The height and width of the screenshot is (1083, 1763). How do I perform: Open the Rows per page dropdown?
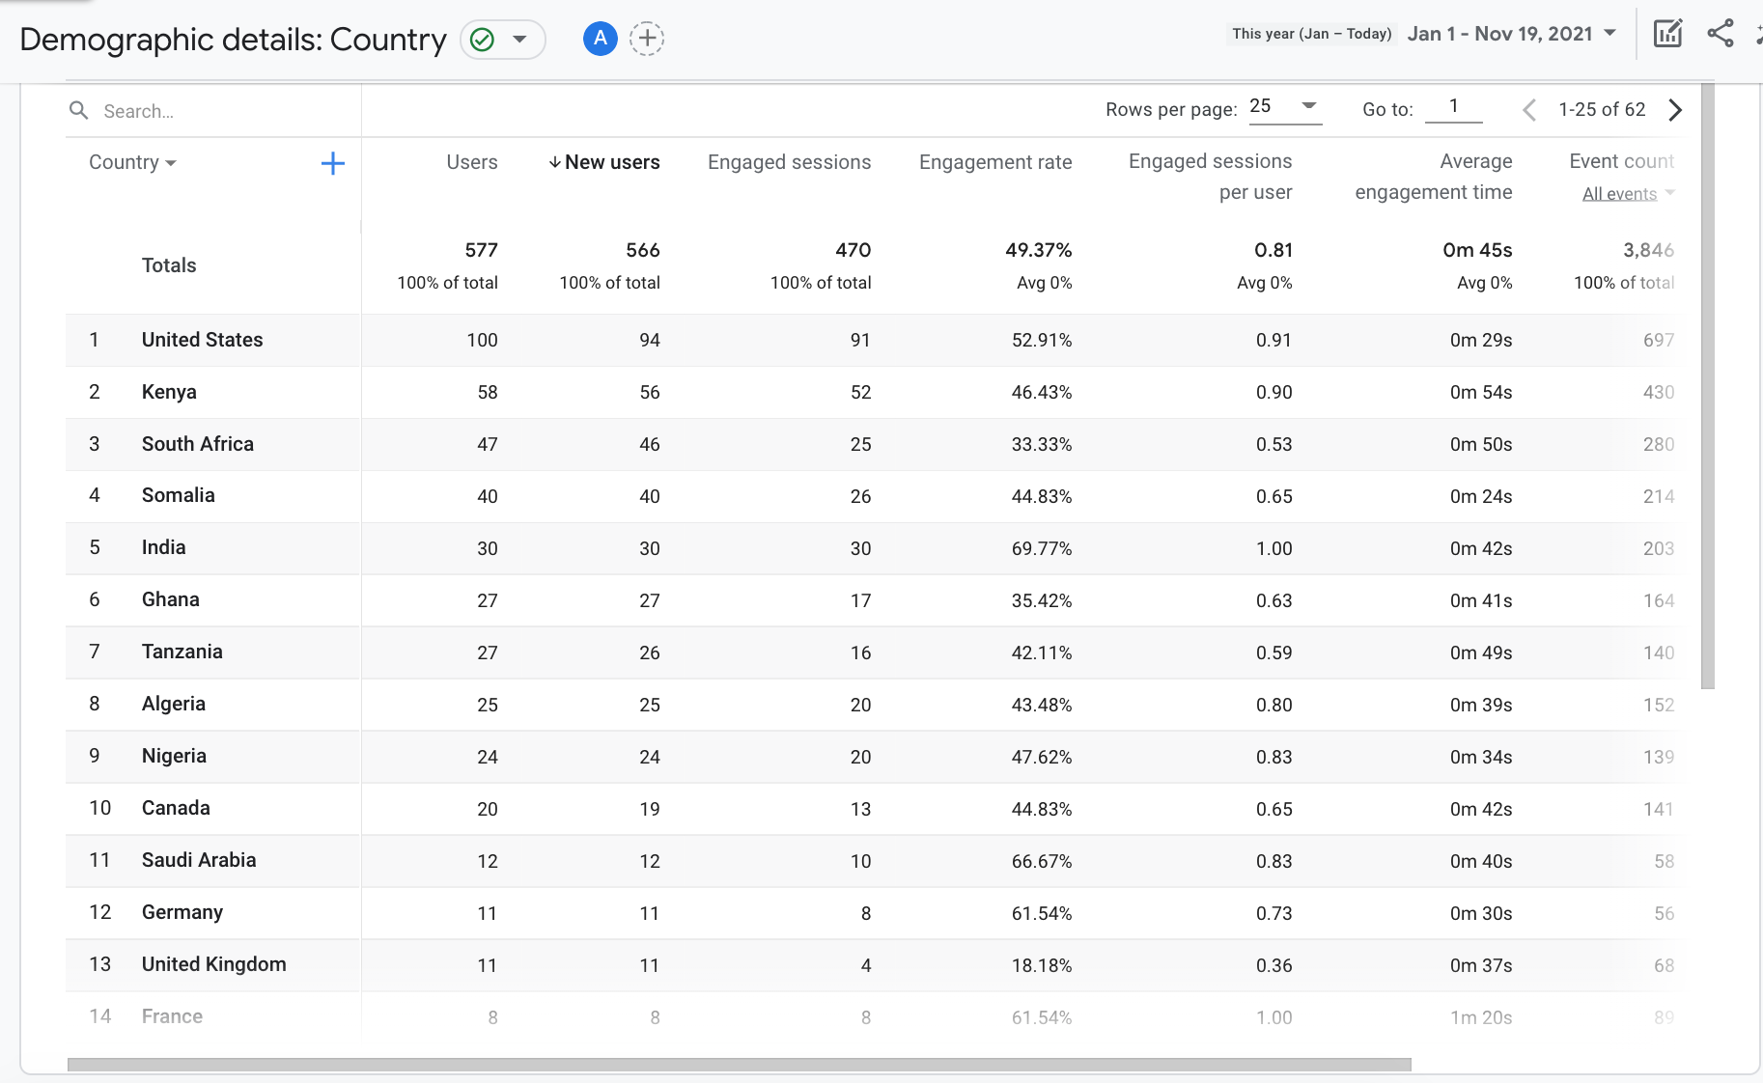(1284, 107)
